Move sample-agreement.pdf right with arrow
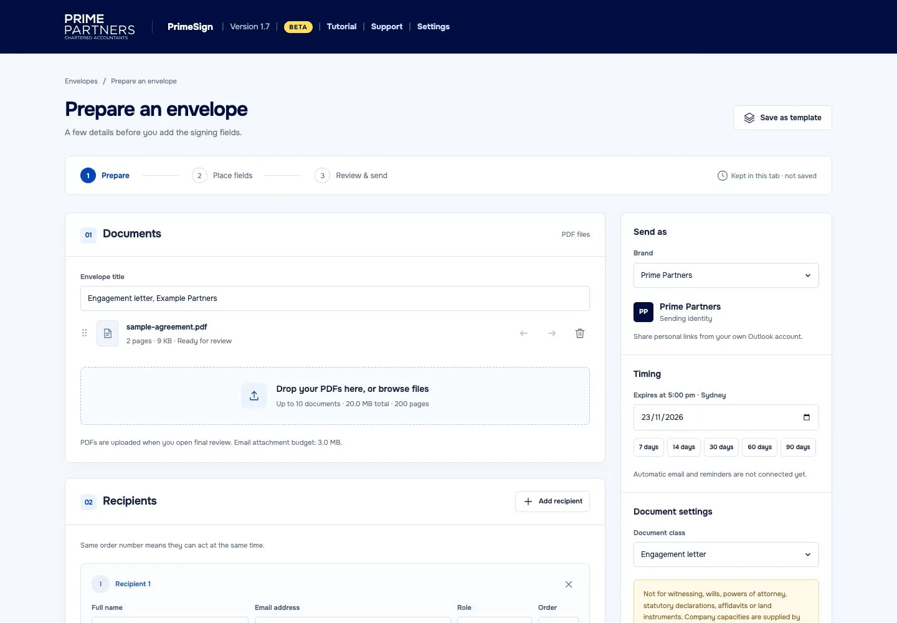Viewport: 897px width, 623px height. [552, 333]
